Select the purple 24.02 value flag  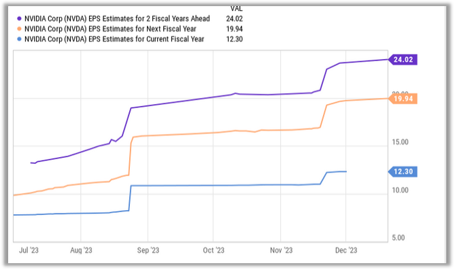tap(403, 60)
